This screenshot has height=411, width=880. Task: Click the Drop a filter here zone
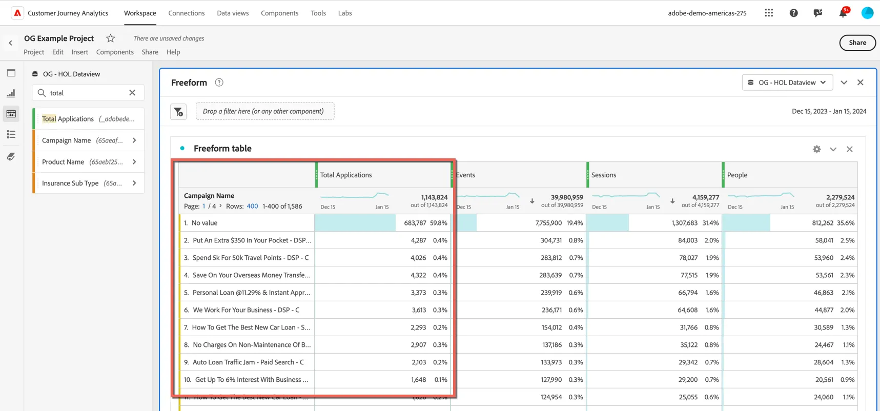click(x=265, y=111)
